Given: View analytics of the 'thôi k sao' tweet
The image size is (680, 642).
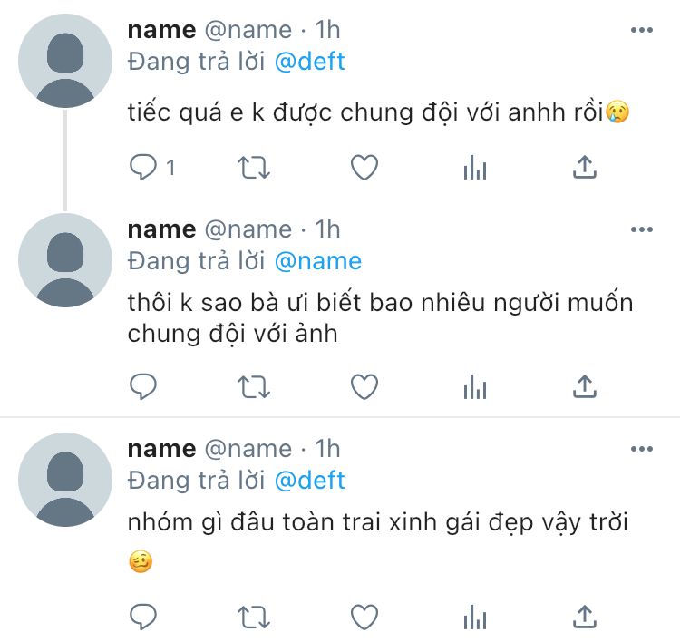Looking at the screenshot, I should (475, 387).
